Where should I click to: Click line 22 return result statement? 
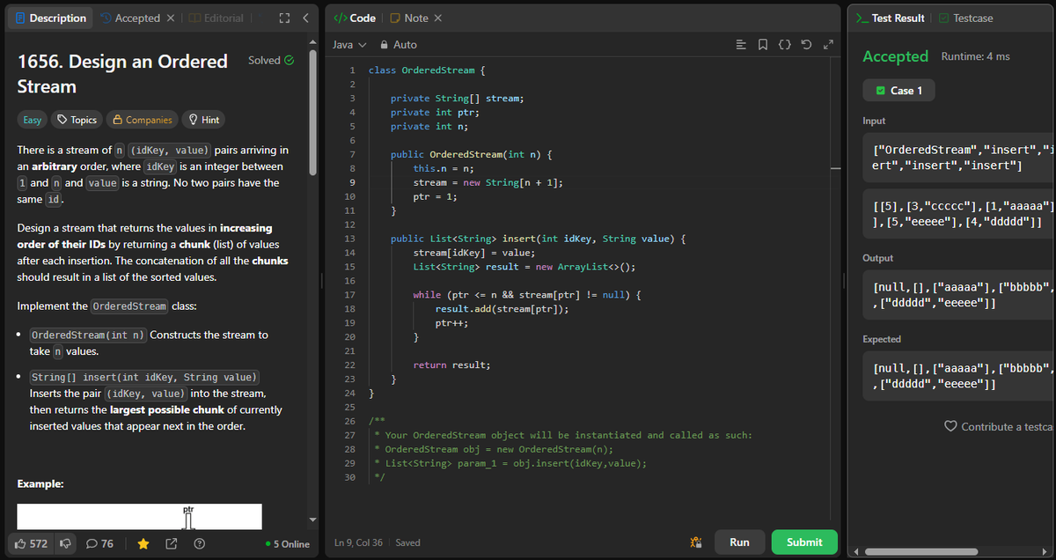(451, 365)
